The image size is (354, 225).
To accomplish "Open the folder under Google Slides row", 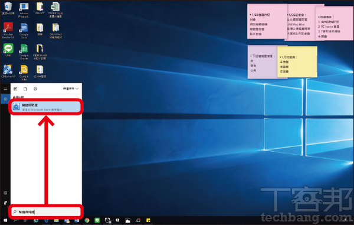I will tap(40, 71).
